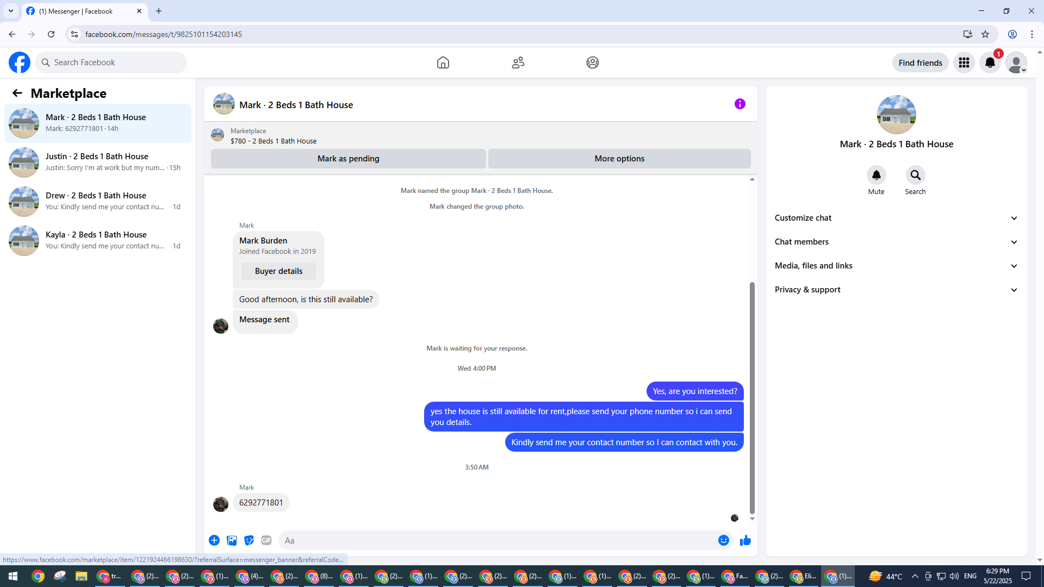The height and width of the screenshot is (587, 1044).
Task: Open the apps grid menu icon
Action: tap(964, 63)
